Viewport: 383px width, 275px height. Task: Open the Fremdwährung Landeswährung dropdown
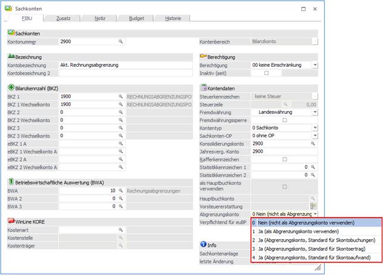(315, 112)
